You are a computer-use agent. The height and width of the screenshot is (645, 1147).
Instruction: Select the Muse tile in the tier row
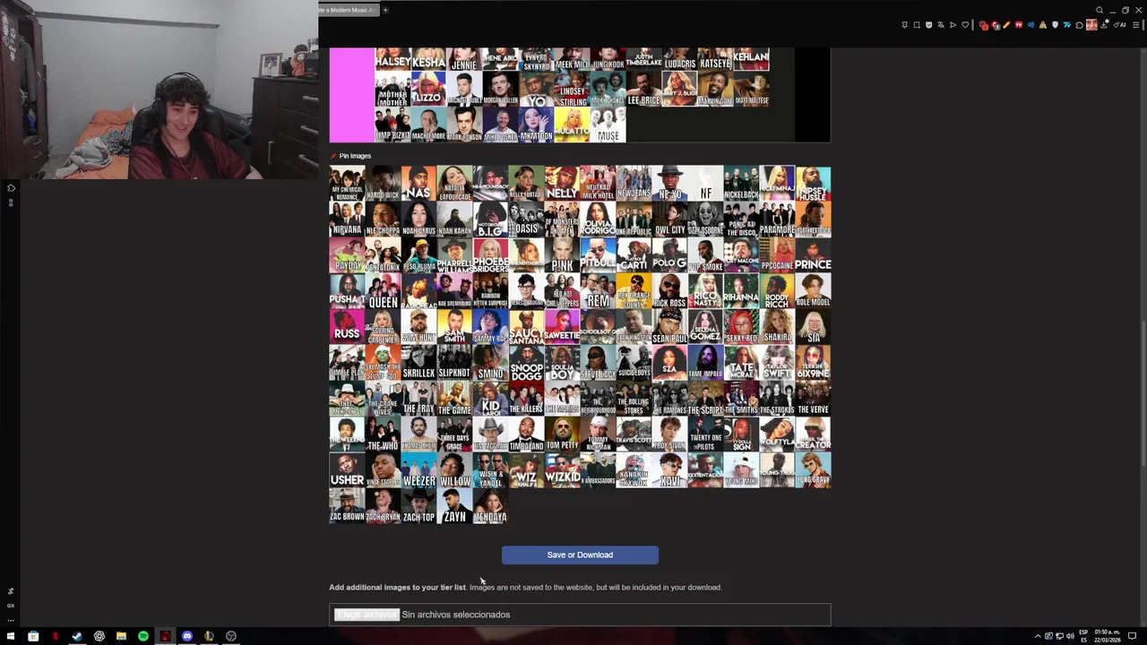tap(608, 124)
